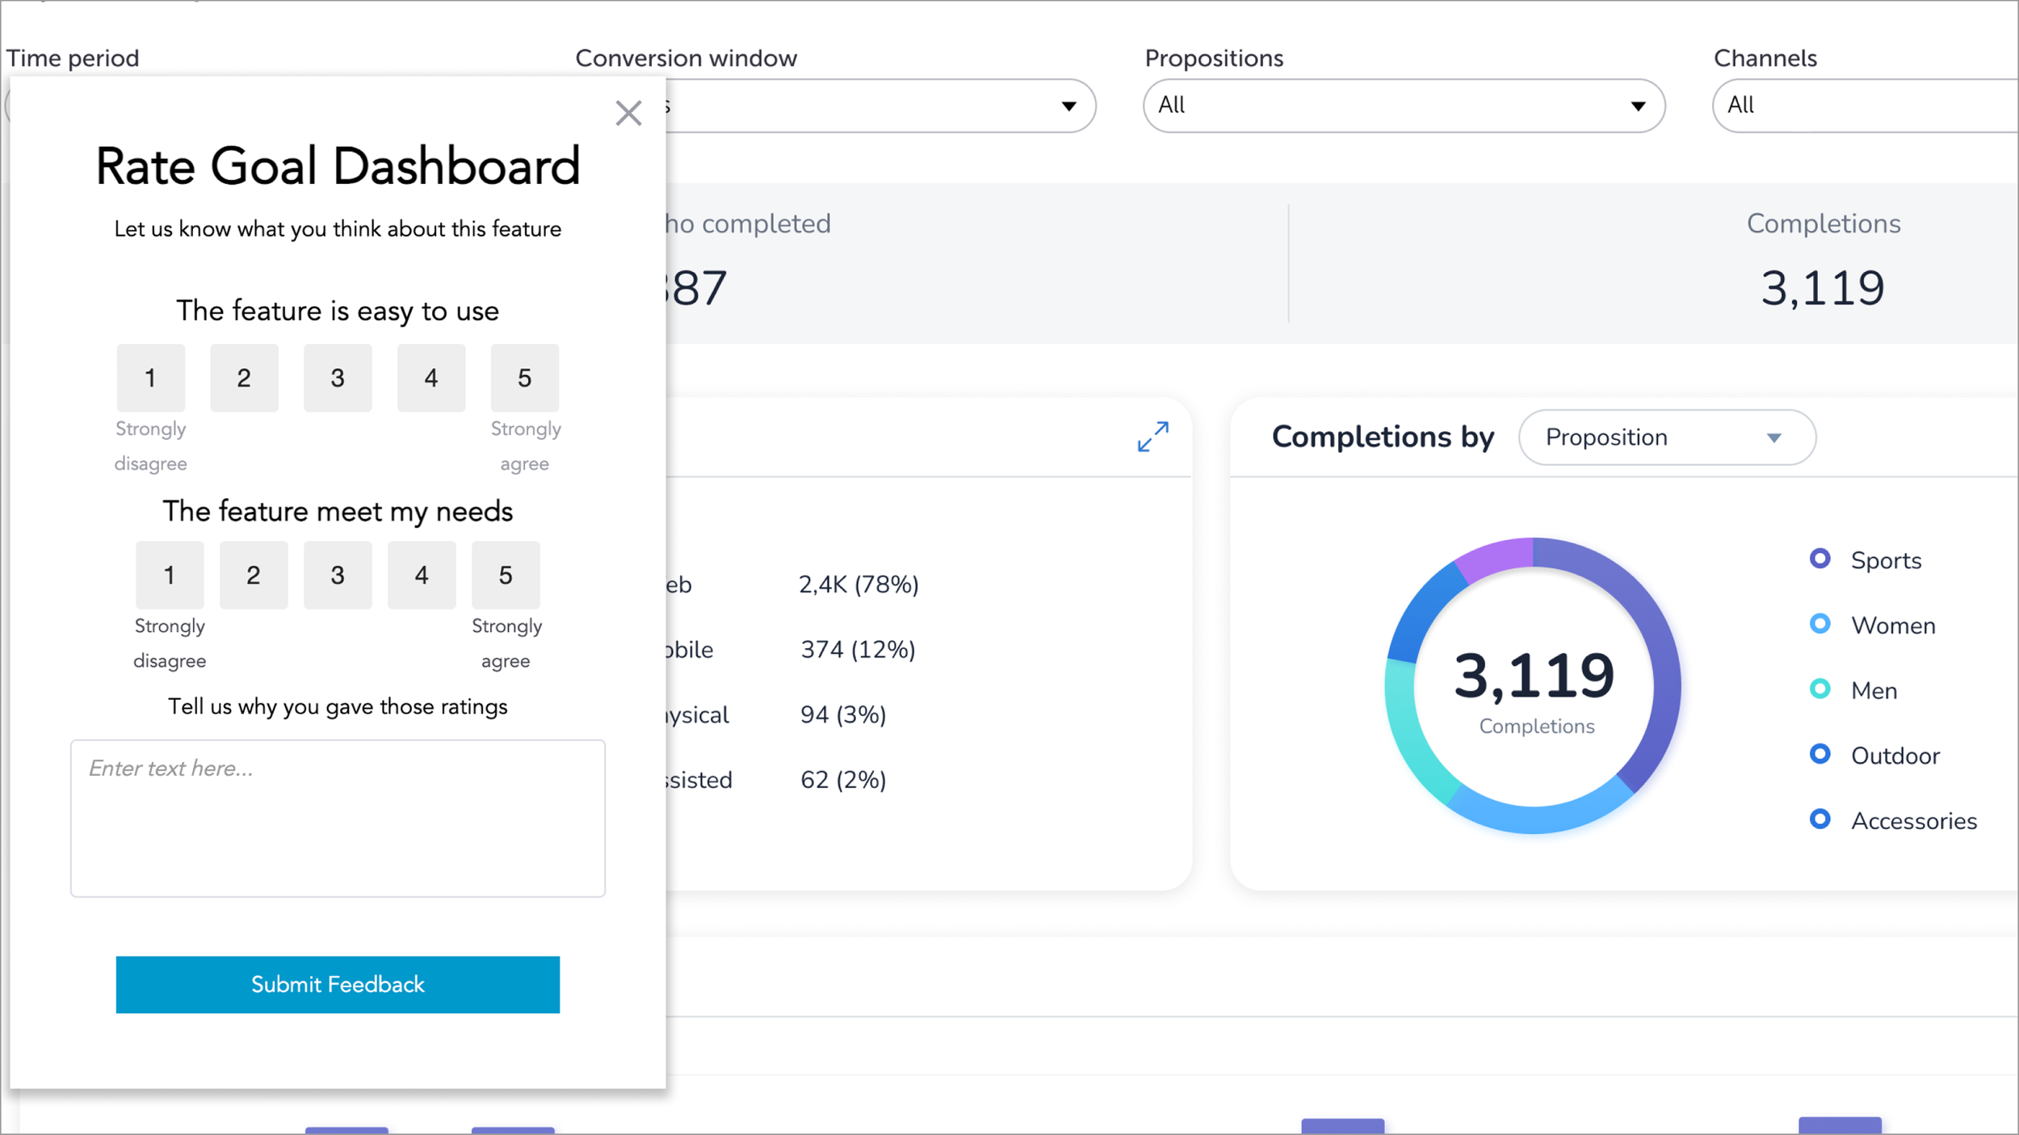The image size is (2019, 1135).
Task: Toggle the Men legend marker
Action: [x=1820, y=689]
